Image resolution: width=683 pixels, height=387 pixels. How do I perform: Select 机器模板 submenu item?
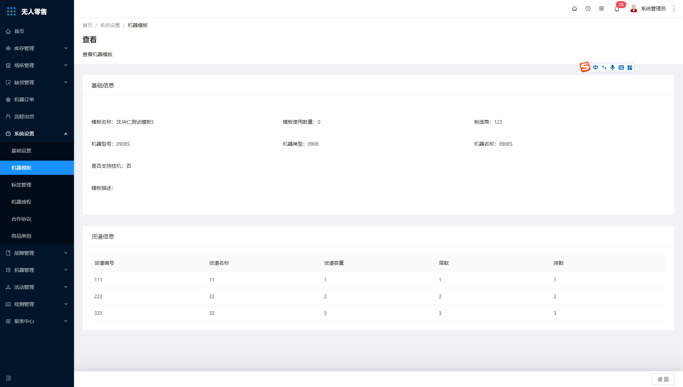[37, 168]
